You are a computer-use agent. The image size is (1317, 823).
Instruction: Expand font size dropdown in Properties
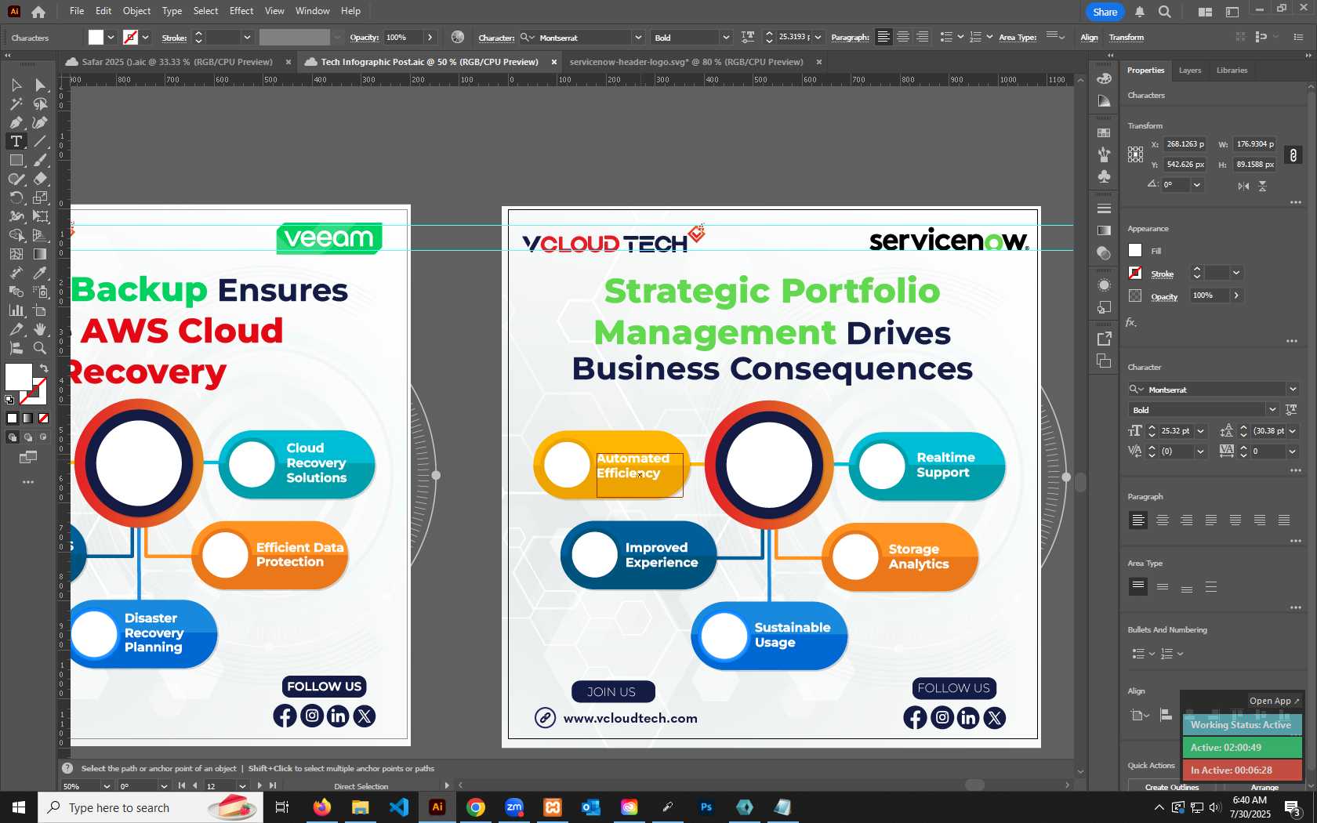click(1200, 431)
